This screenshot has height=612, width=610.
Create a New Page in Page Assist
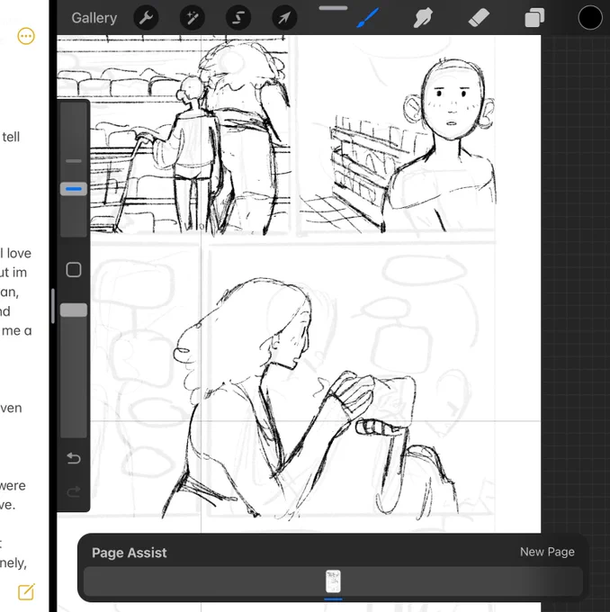547,552
